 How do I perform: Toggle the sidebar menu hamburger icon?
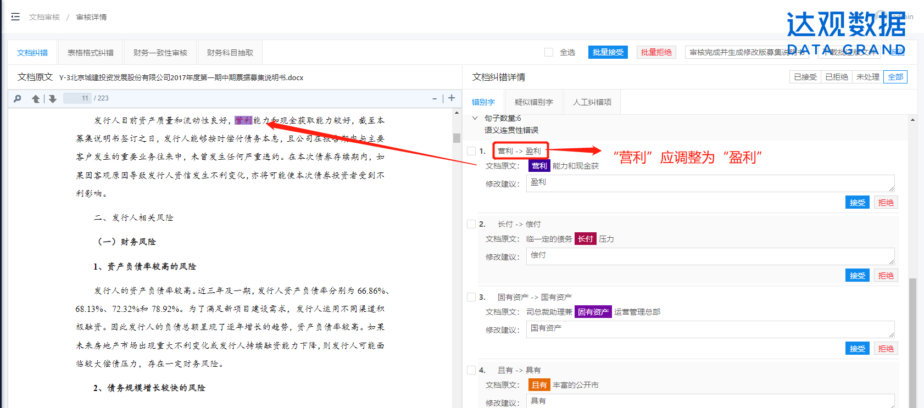point(15,17)
